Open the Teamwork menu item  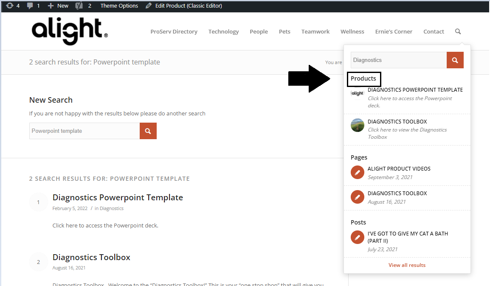click(x=315, y=31)
